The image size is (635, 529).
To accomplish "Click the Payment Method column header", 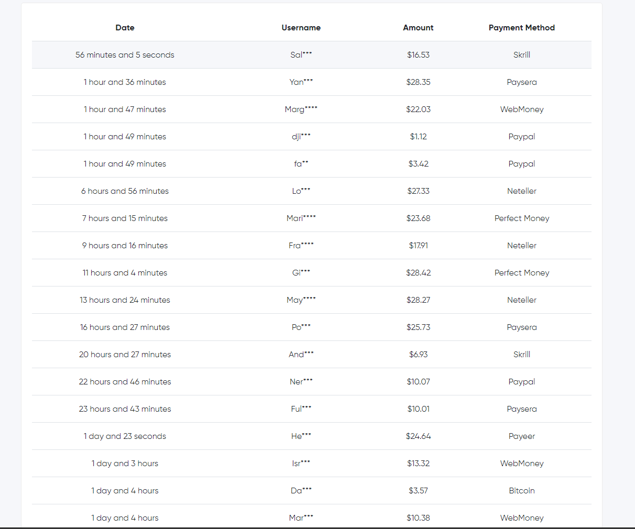I will click(x=522, y=28).
